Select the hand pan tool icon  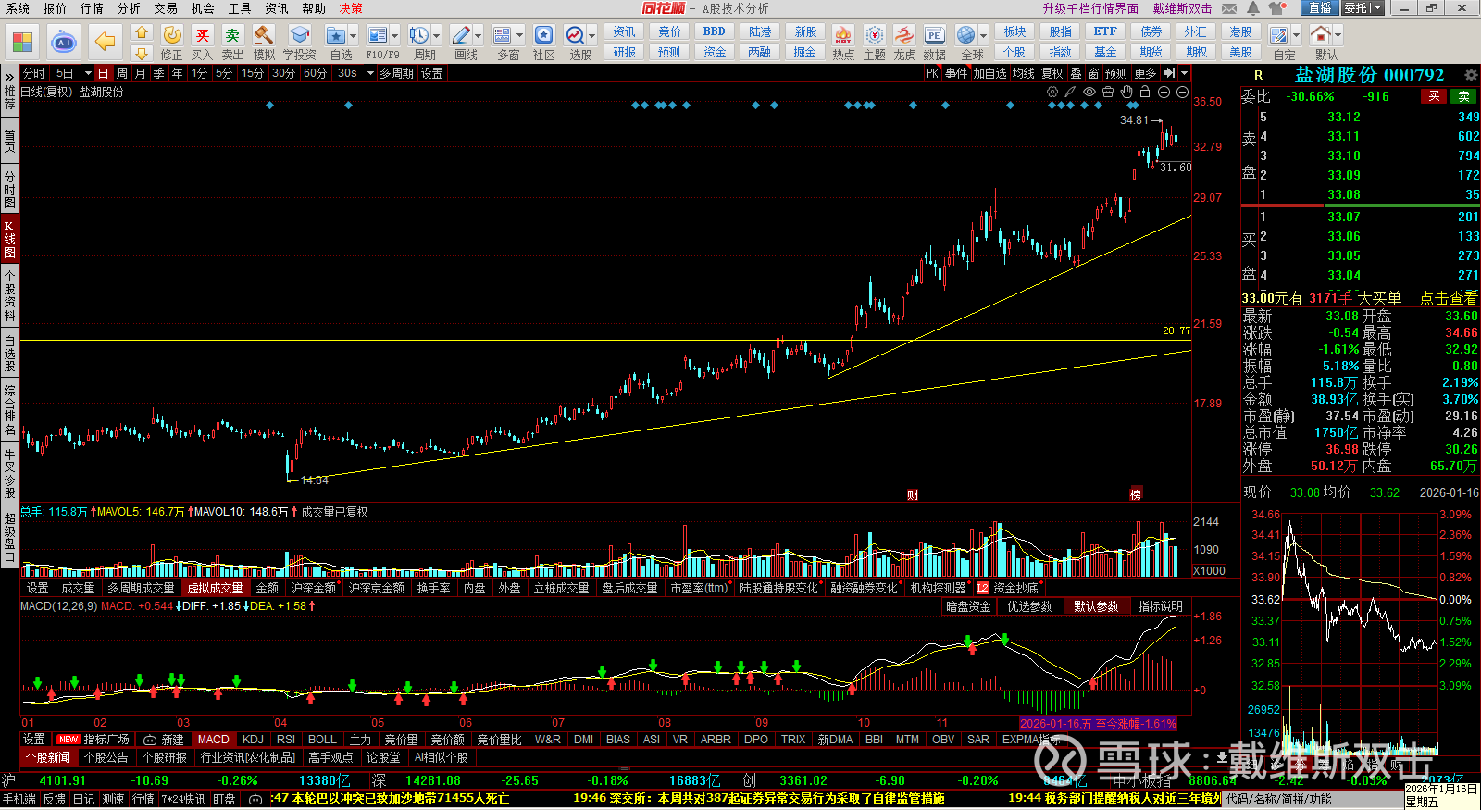coord(1126,92)
